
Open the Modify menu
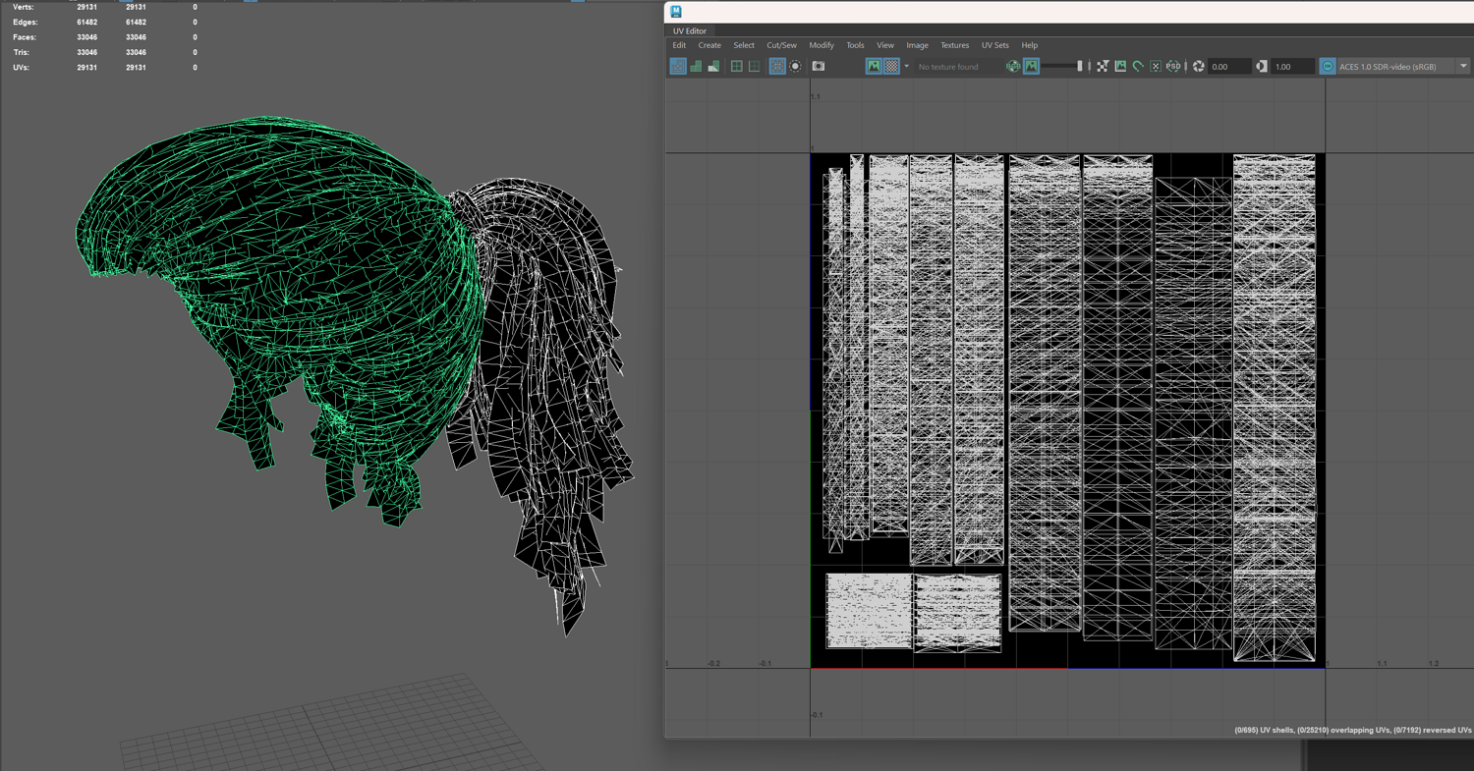click(822, 45)
